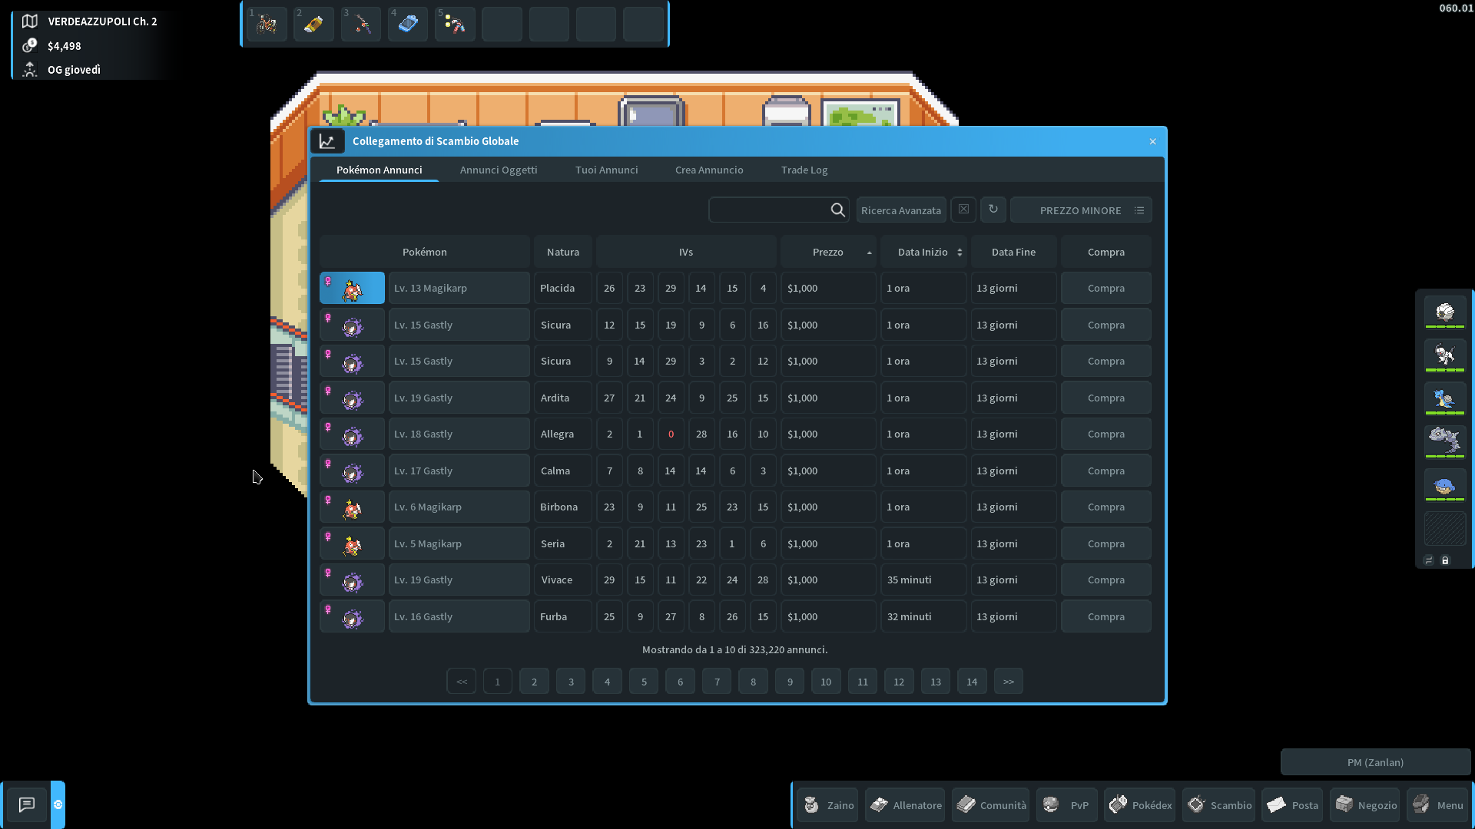Screen dimensions: 1475x829
Task: Jump to first page with << button
Action: coord(461,682)
